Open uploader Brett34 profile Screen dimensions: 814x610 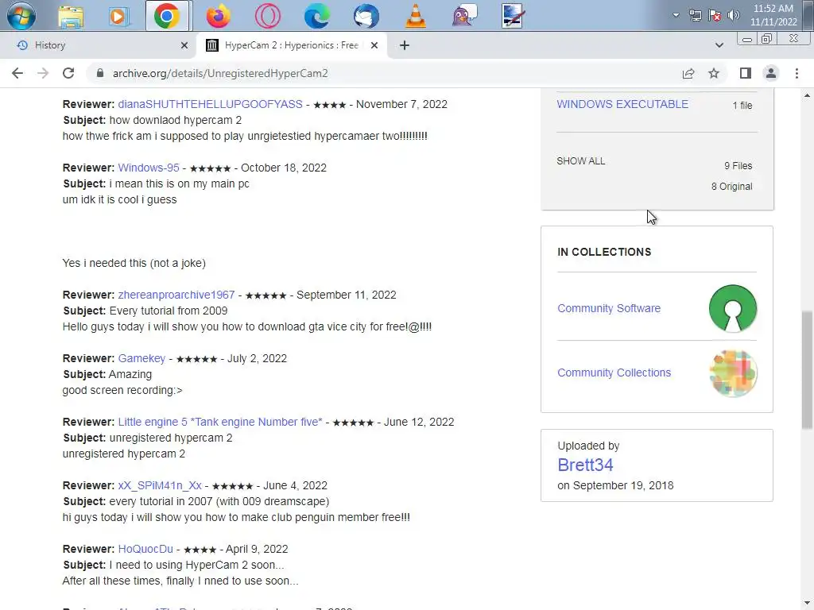coord(585,465)
